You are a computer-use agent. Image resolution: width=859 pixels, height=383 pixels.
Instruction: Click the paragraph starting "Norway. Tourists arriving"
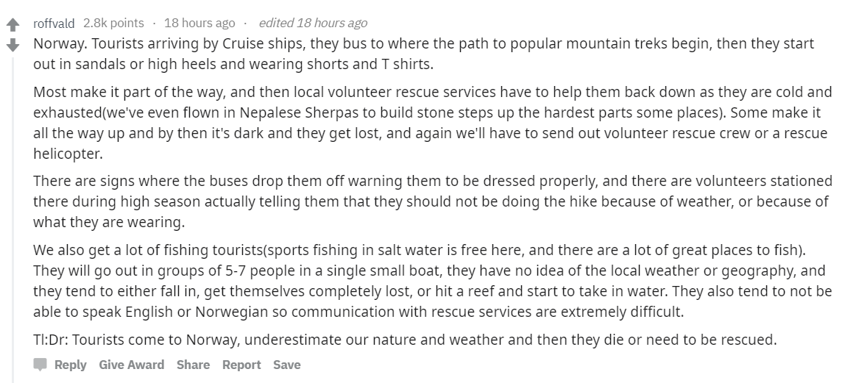(x=423, y=54)
